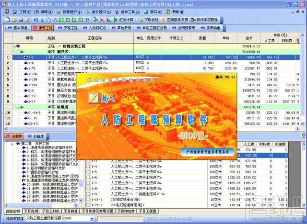Select row 12 item 02-171 in the table
Viewport: 307px width, 224px height.
point(152,123)
